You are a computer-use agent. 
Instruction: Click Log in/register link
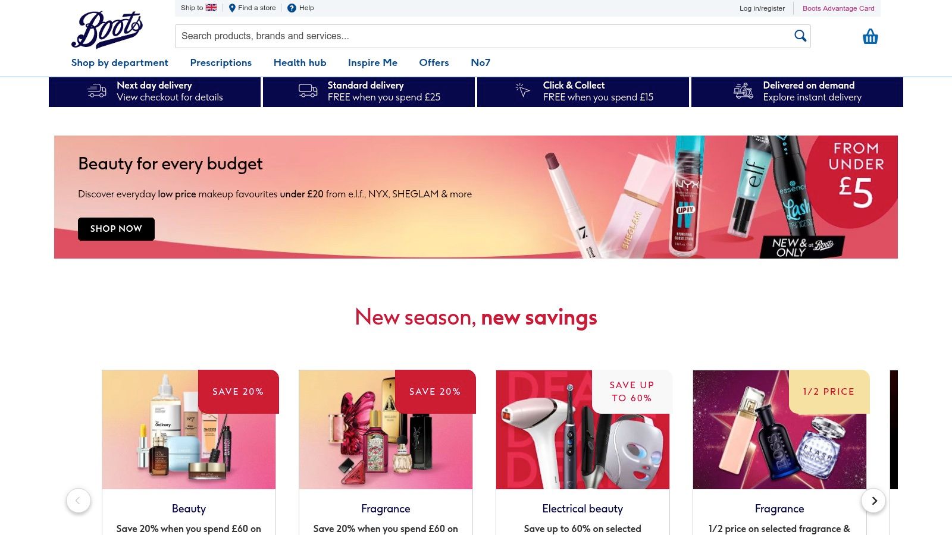point(762,8)
